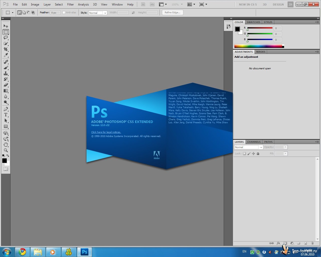Image resolution: width=321 pixels, height=257 pixels.
Task: Launch Bridge from the application bar
Action: point(143,5)
